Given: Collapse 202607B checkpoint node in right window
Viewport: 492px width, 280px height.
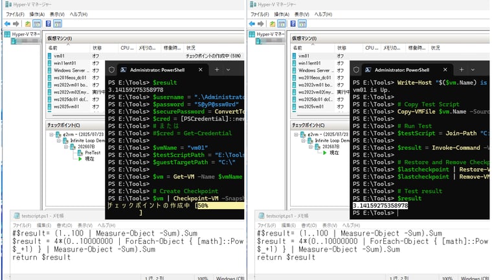Looking at the screenshot, I should 311,146.
